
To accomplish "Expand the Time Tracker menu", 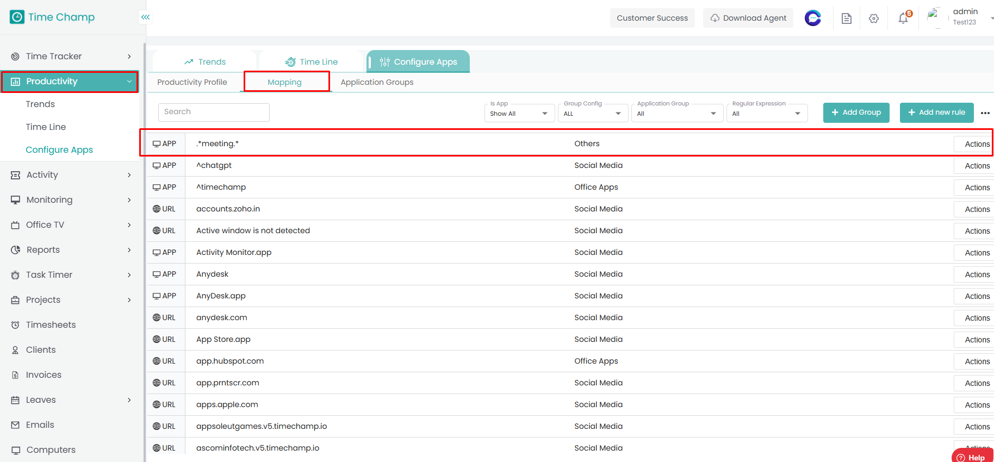I will pos(129,57).
